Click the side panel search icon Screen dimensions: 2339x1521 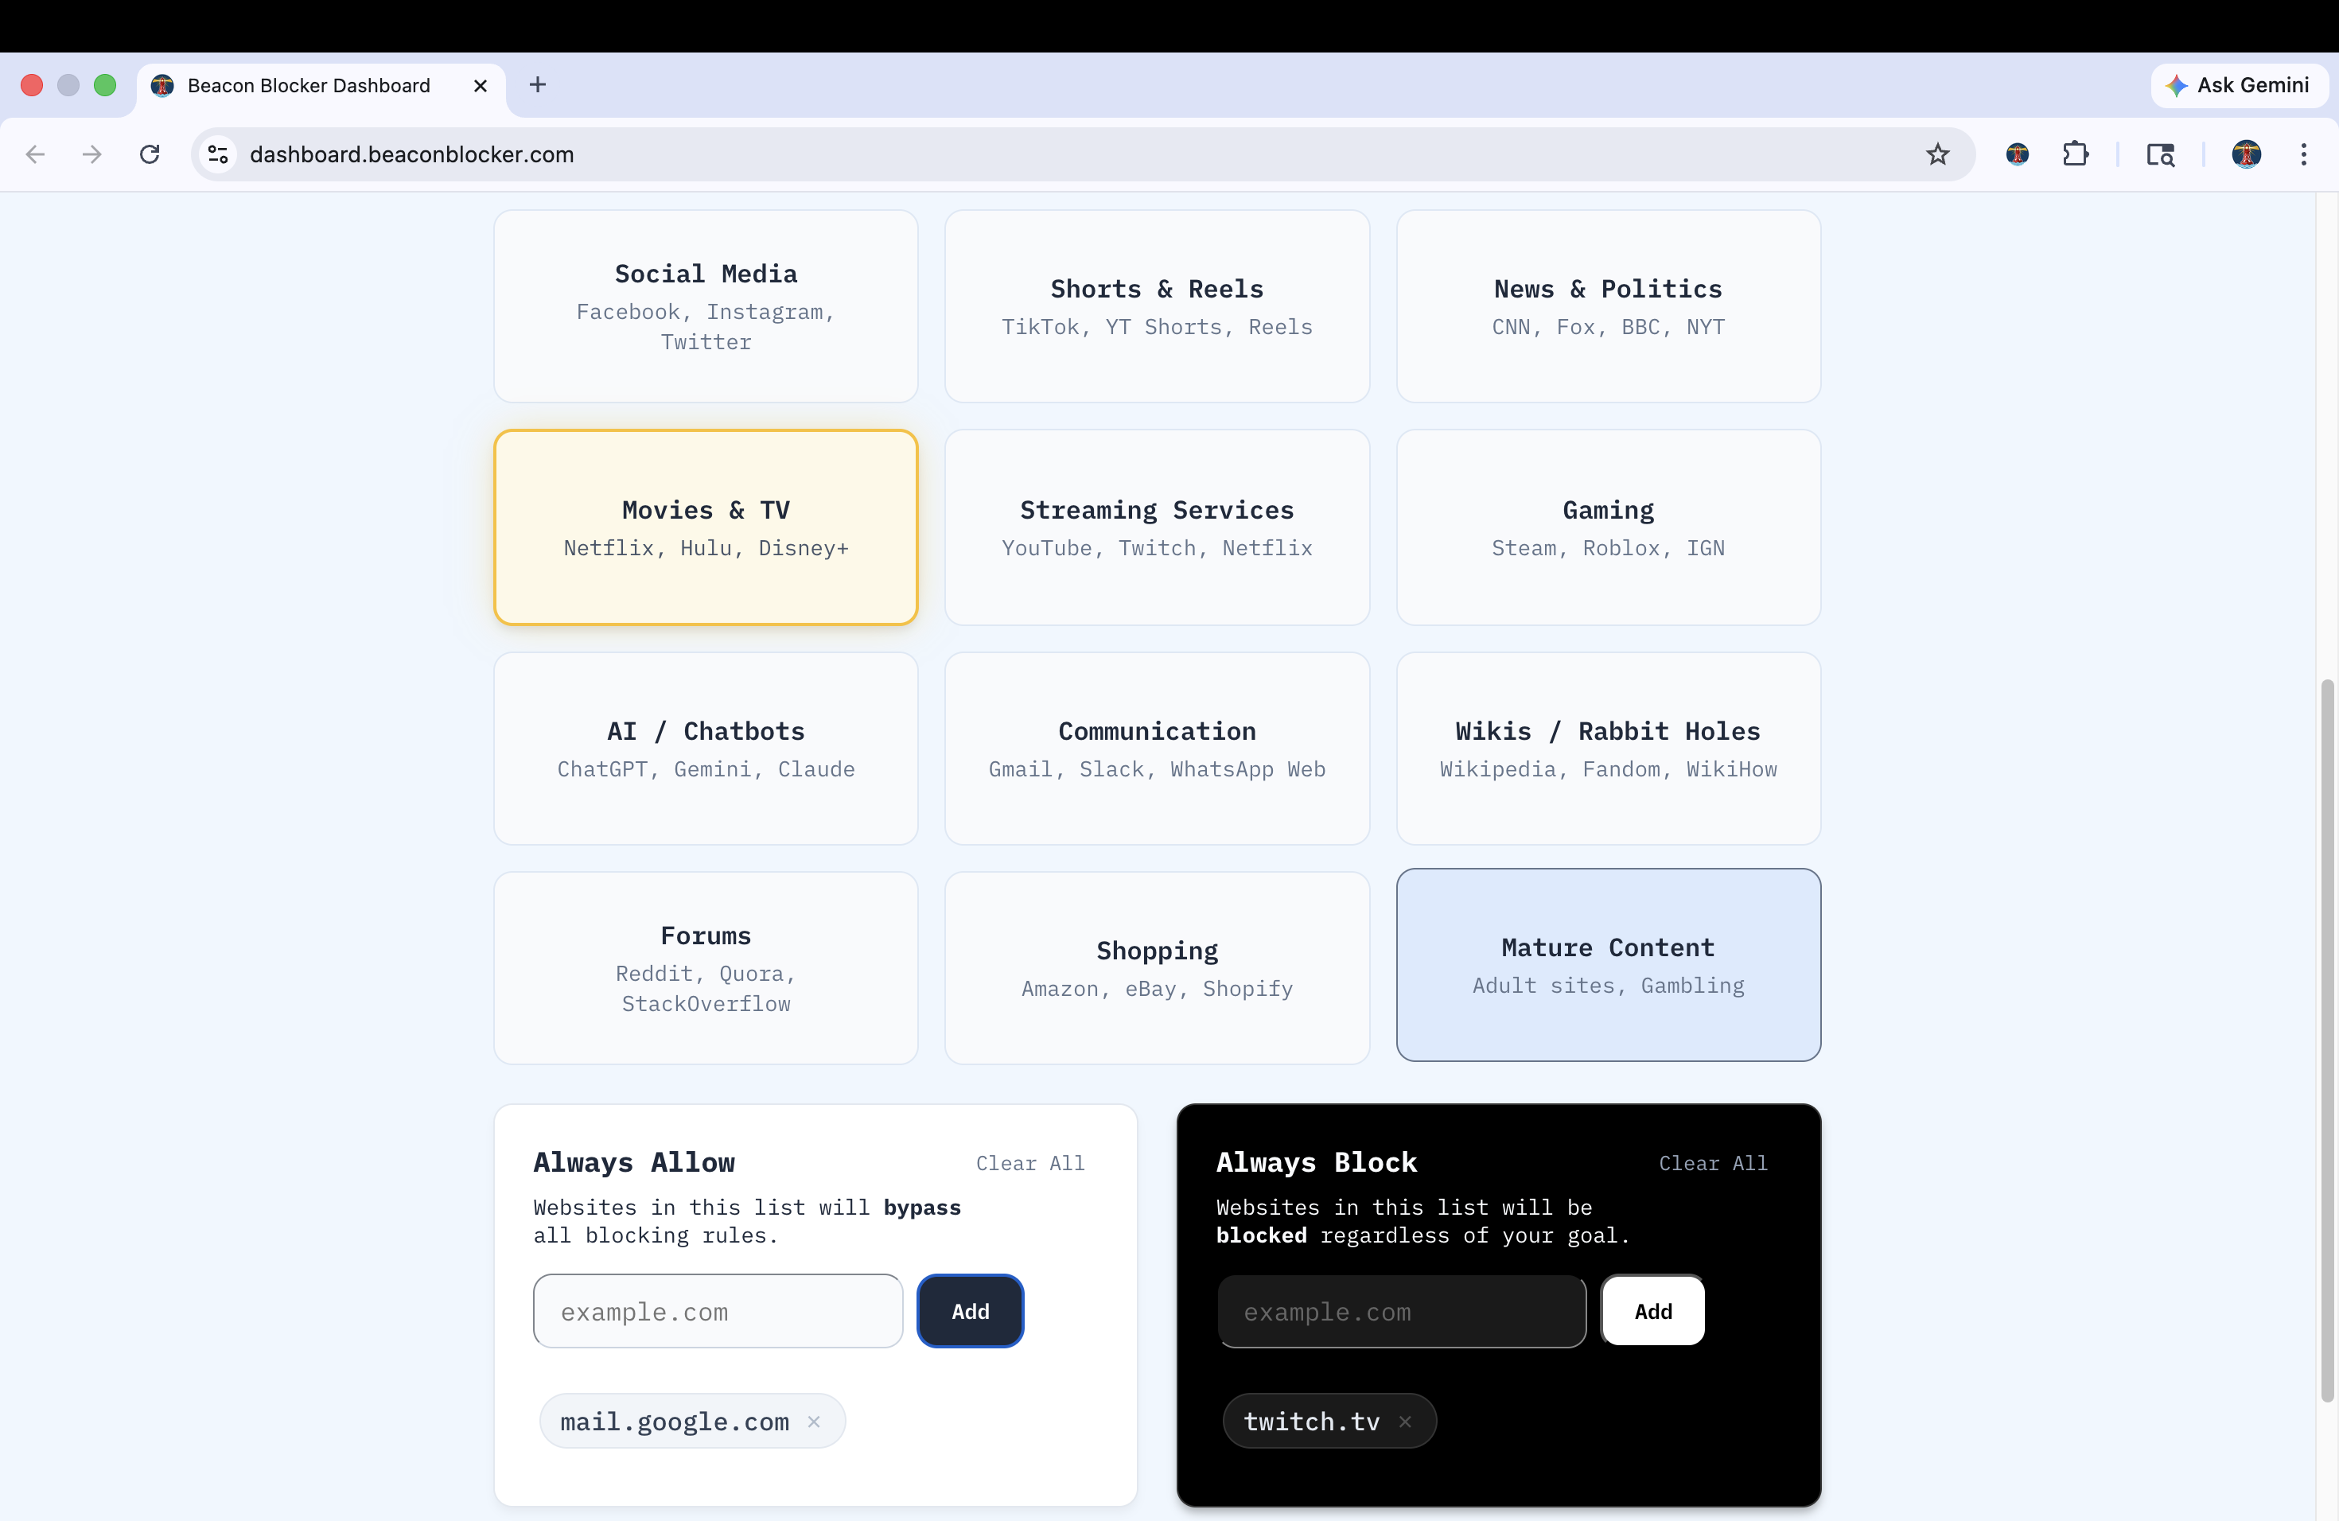(2161, 154)
